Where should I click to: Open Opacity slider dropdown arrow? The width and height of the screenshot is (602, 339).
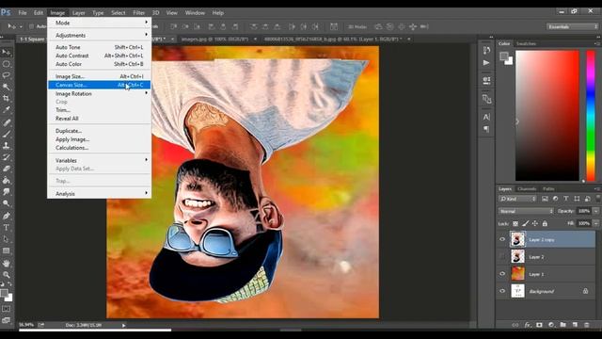(x=595, y=211)
